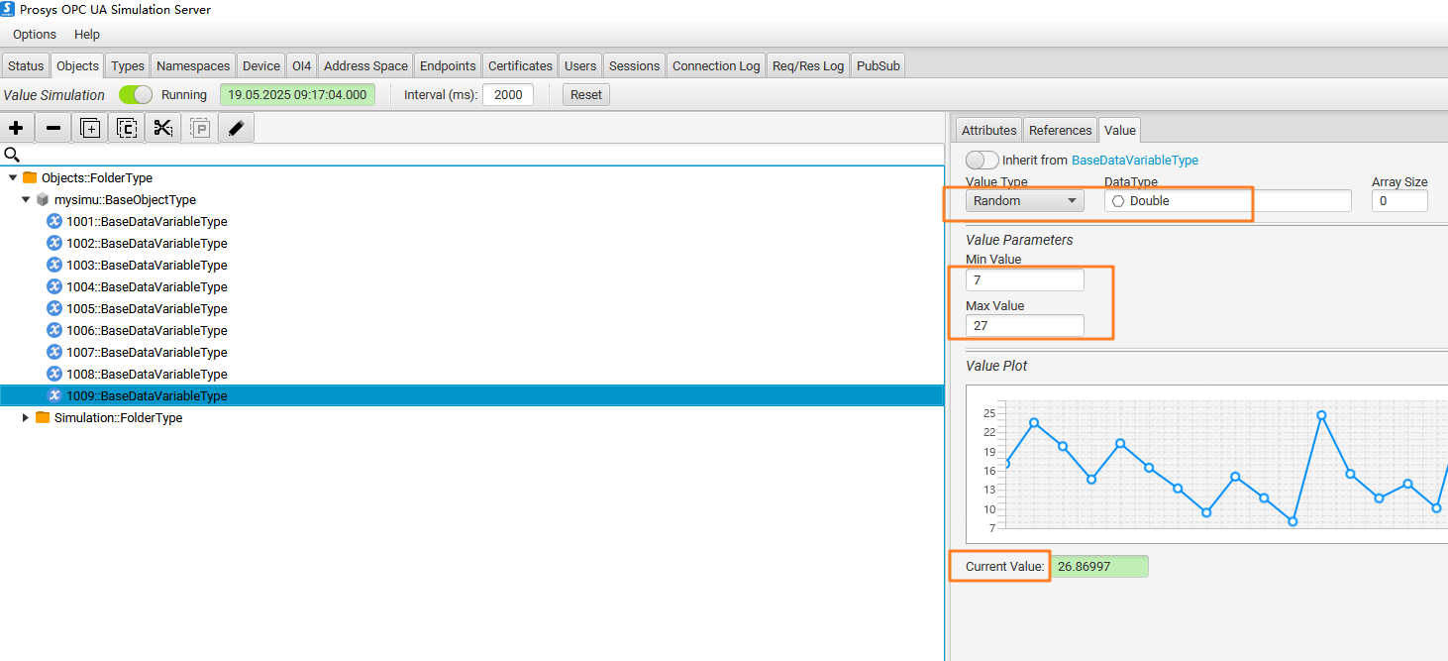Click the simulation timestamp 19.05.2025 09:17:04.000
Image resolution: width=1448 pixels, height=661 pixels.
click(297, 95)
